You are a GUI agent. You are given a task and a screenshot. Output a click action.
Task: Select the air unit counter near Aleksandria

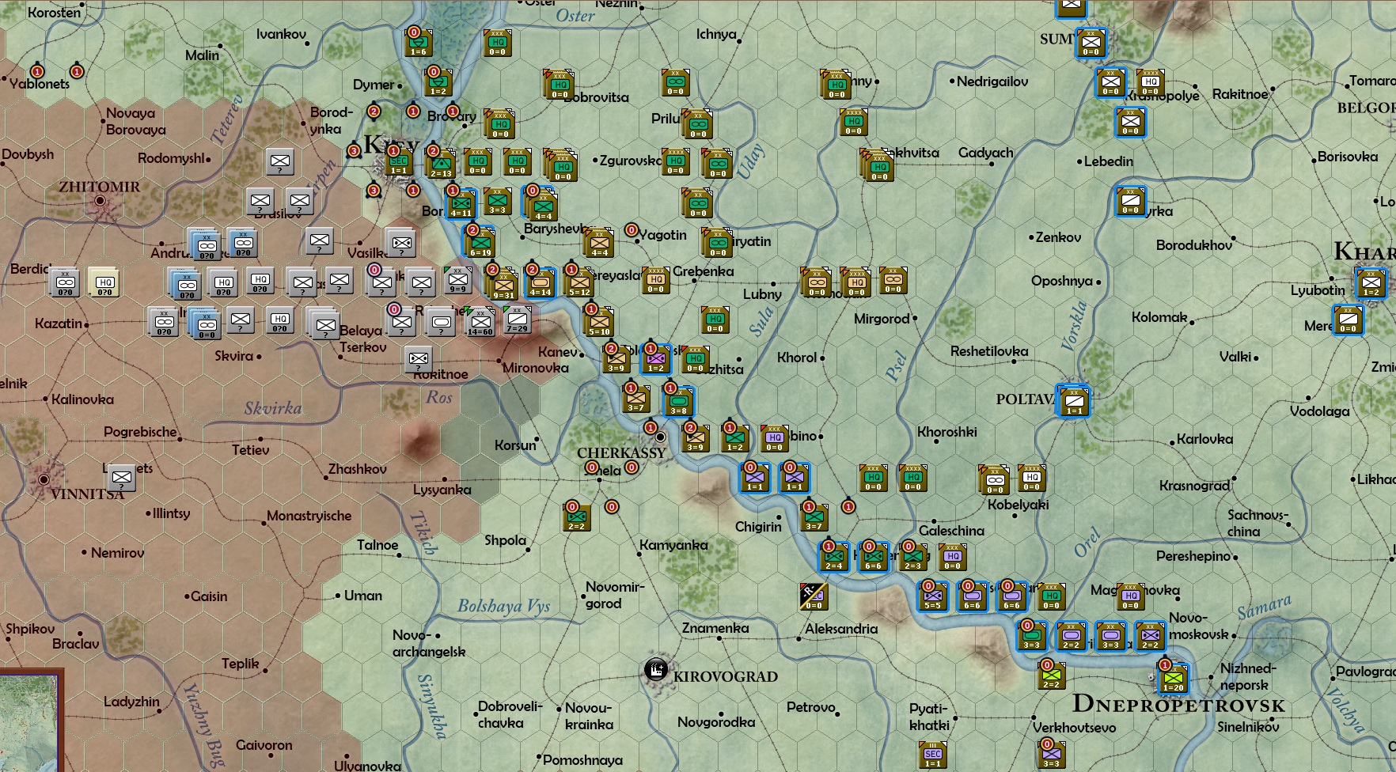(814, 596)
